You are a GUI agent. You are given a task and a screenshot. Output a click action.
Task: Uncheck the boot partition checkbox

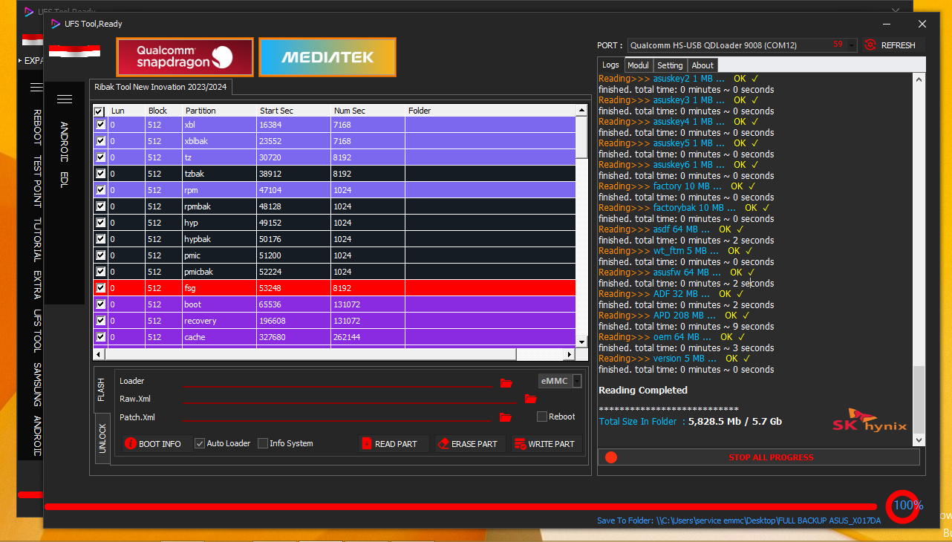tap(100, 304)
